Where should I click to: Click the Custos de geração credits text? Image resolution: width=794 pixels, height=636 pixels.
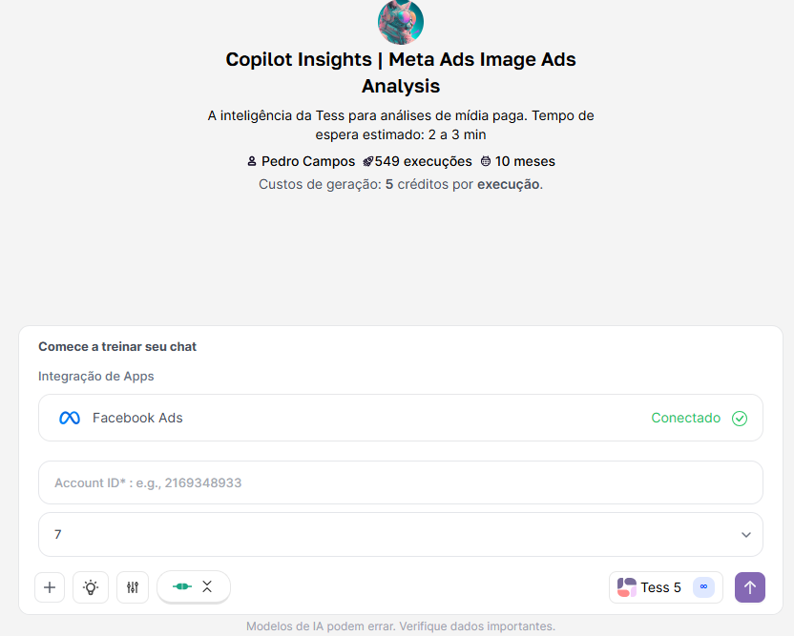[x=401, y=184]
